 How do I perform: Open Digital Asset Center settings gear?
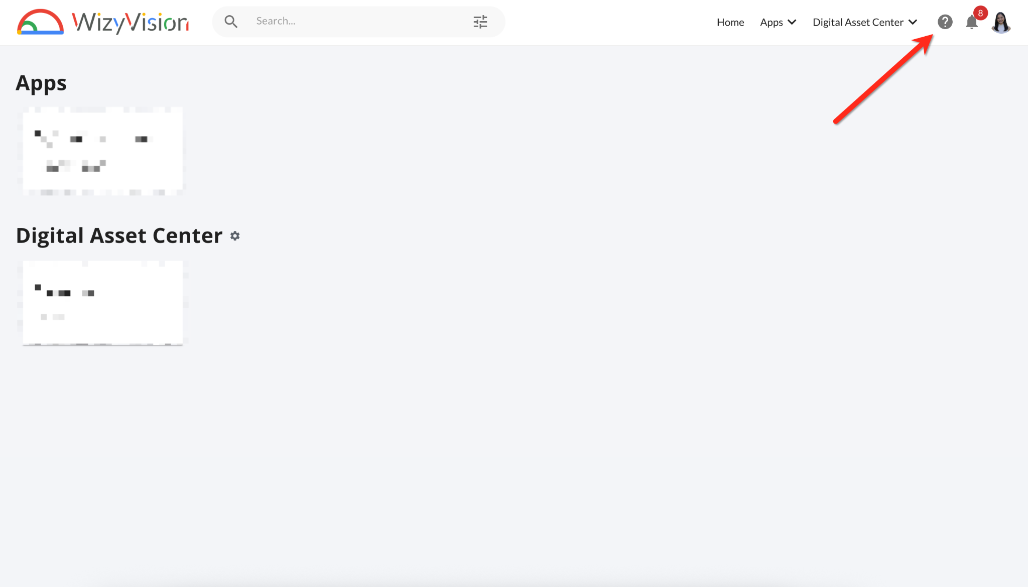click(x=235, y=236)
